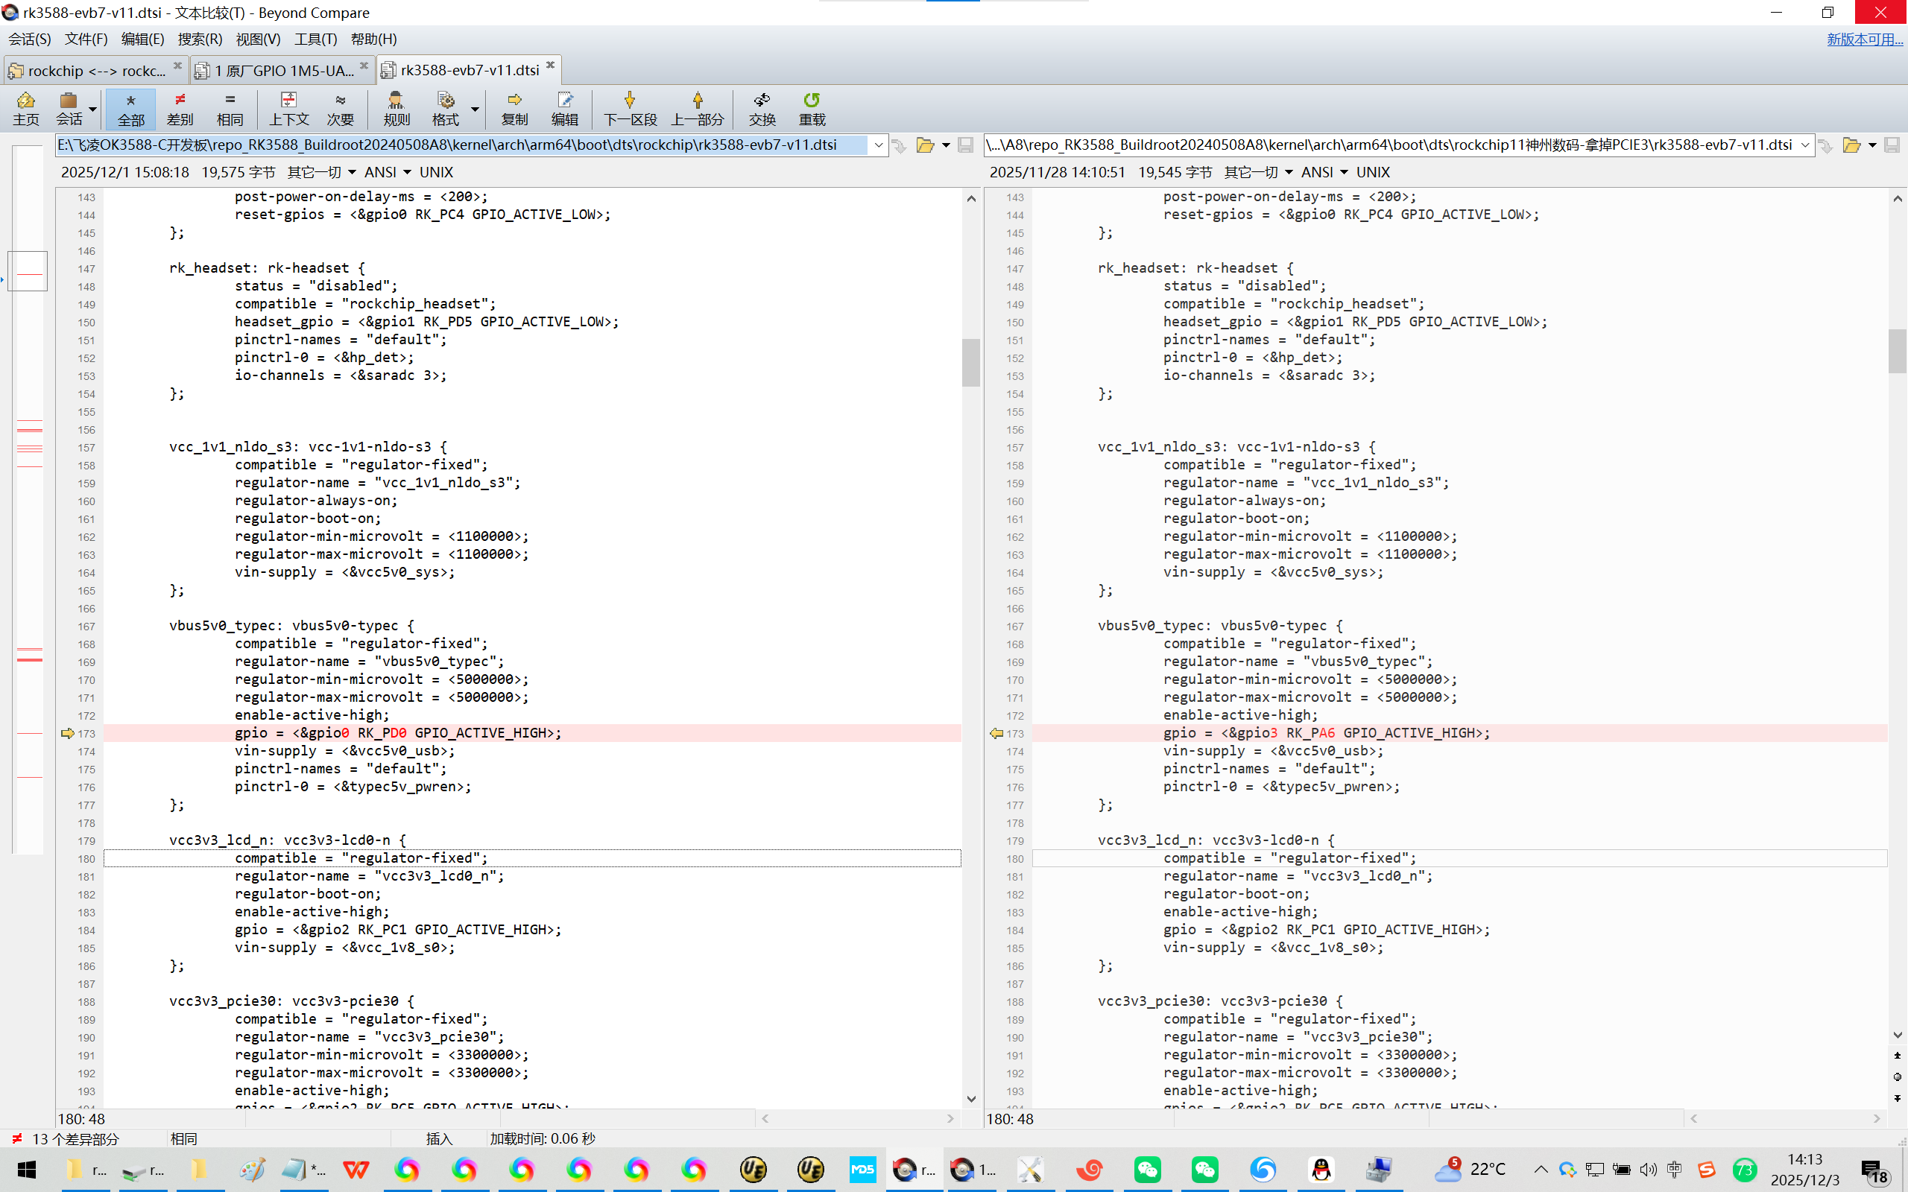Open the left pane ANSI encoding dropdown
1908x1192 pixels.
[x=408, y=172]
